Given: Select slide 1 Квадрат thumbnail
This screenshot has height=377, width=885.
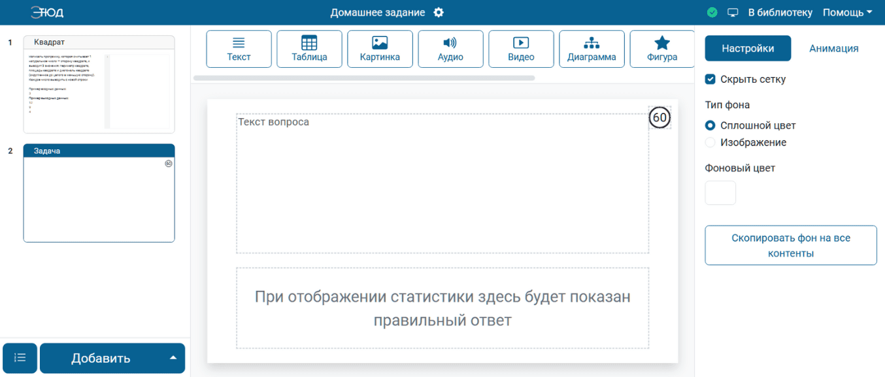Looking at the screenshot, I should coord(99,84).
